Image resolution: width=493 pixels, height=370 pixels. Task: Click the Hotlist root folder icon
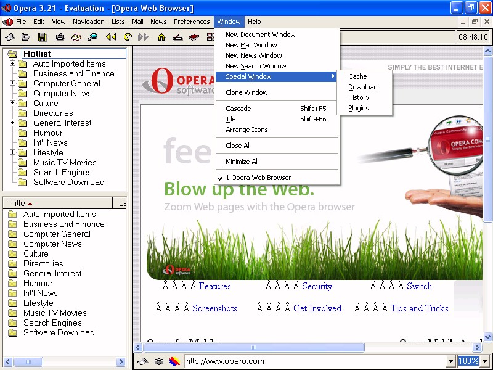coord(12,54)
